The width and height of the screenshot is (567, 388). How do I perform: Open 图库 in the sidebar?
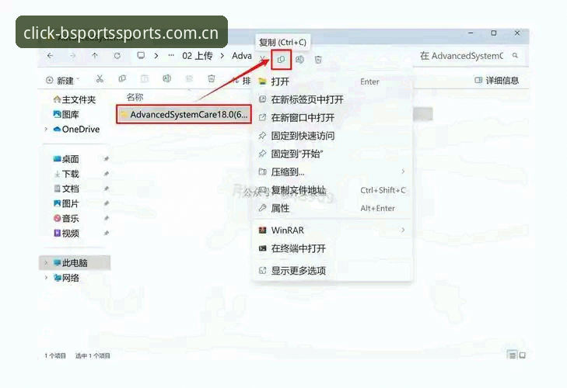coord(66,114)
